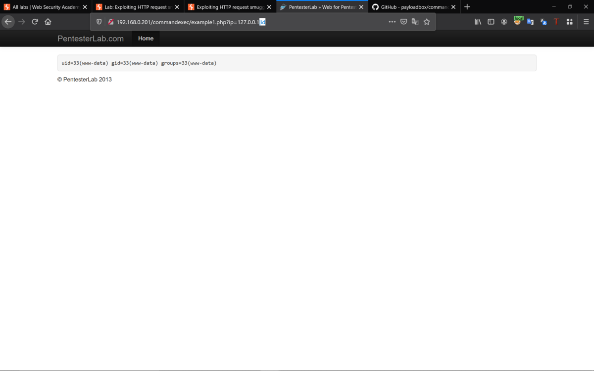Close the Firefox window

[586, 7]
